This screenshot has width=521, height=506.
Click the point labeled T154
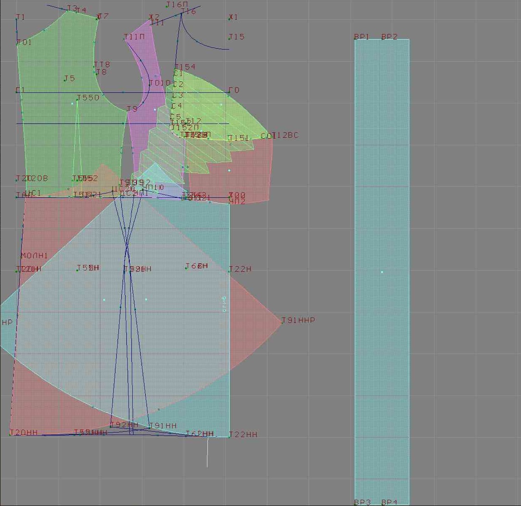(x=175, y=69)
